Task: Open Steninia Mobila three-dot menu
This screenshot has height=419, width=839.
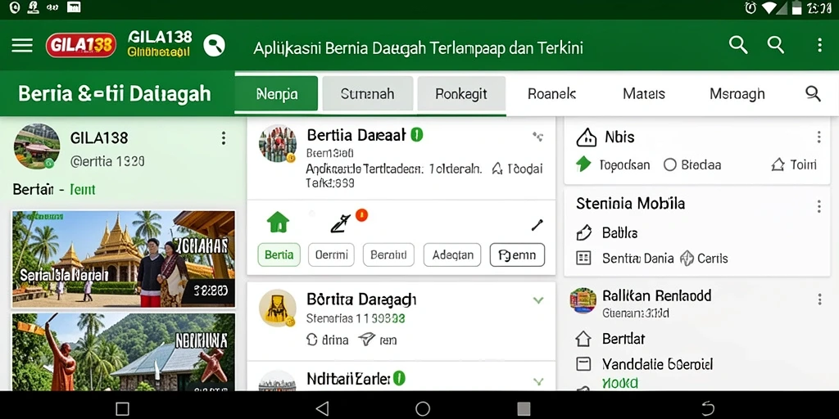Action: click(x=819, y=206)
